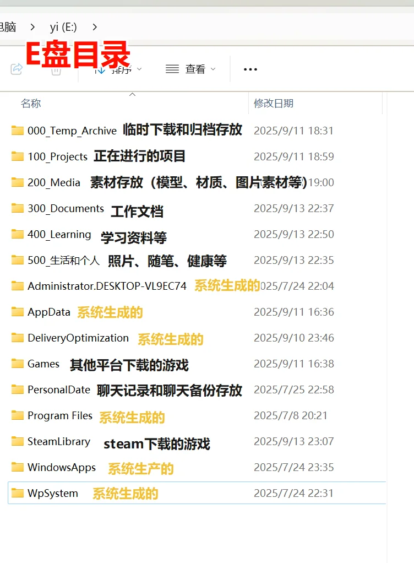Select folder icon of SteamLibrary

17,441
